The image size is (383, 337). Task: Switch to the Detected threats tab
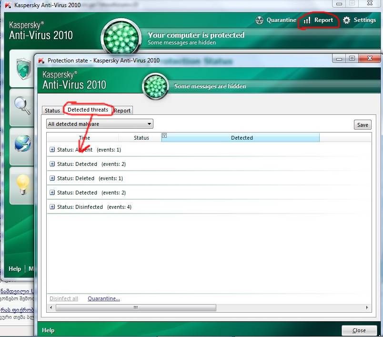[x=88, y=110]
